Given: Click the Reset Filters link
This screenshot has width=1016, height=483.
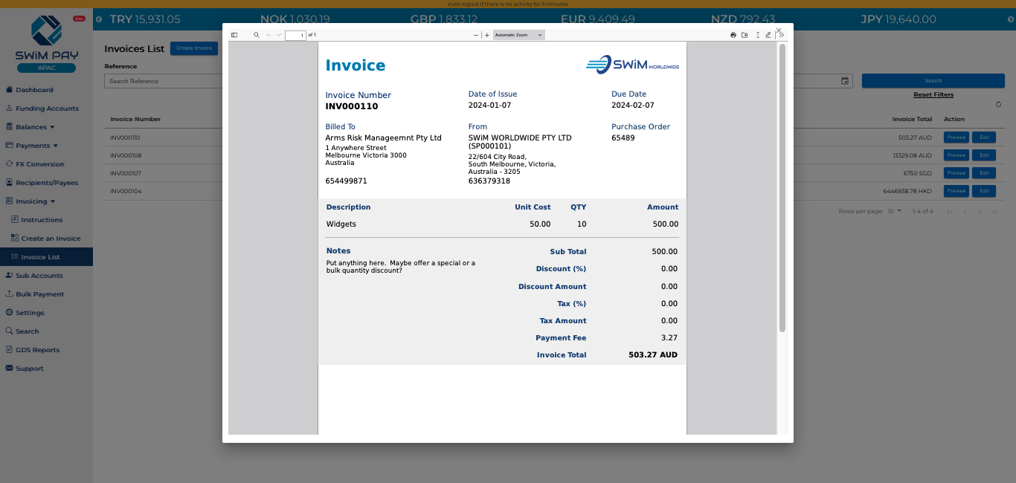Looking at the screenshot, I should 932,94.
